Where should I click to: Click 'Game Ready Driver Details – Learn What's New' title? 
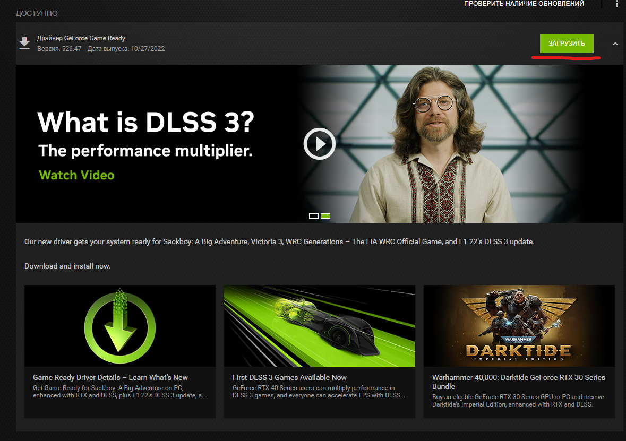[x=110, y=377]
